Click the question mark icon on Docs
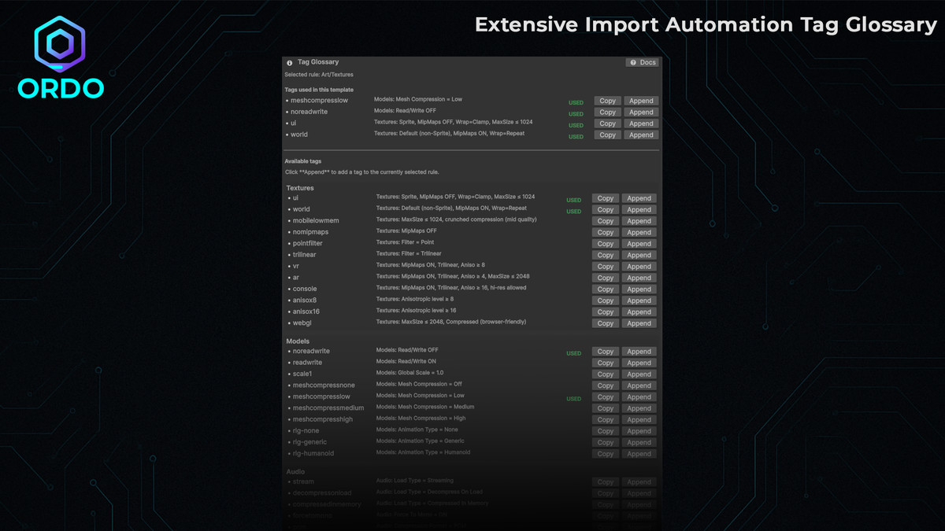The height and width of the screenshot is (531, 945). click(633, 61)
